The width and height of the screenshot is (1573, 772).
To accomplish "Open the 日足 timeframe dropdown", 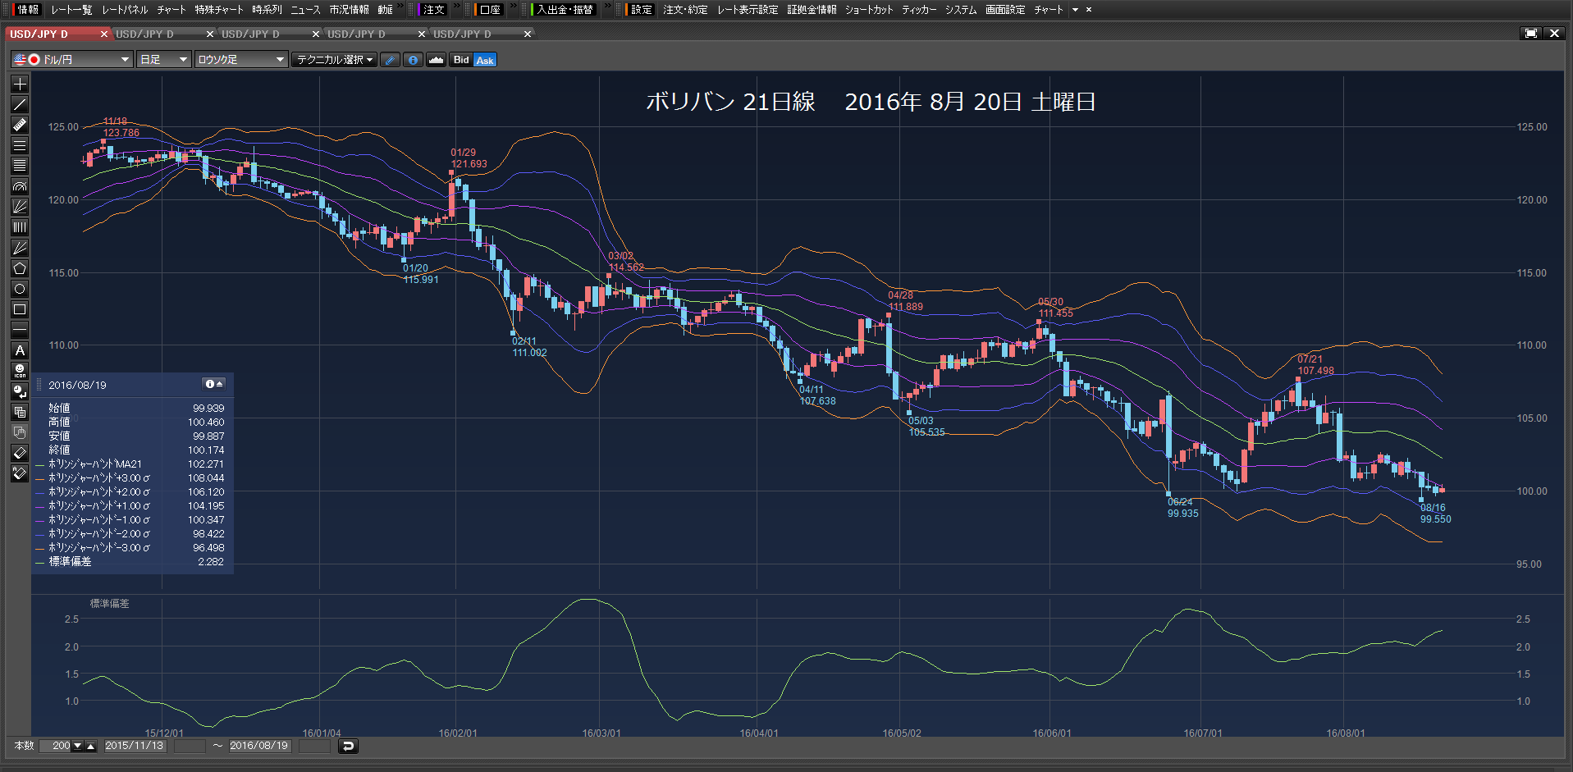I will coord(163,60).
